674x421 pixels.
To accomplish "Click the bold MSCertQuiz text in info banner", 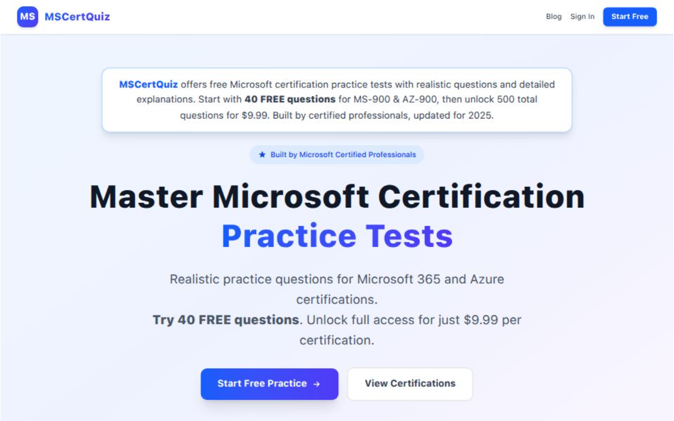I will tap(148, 84).
